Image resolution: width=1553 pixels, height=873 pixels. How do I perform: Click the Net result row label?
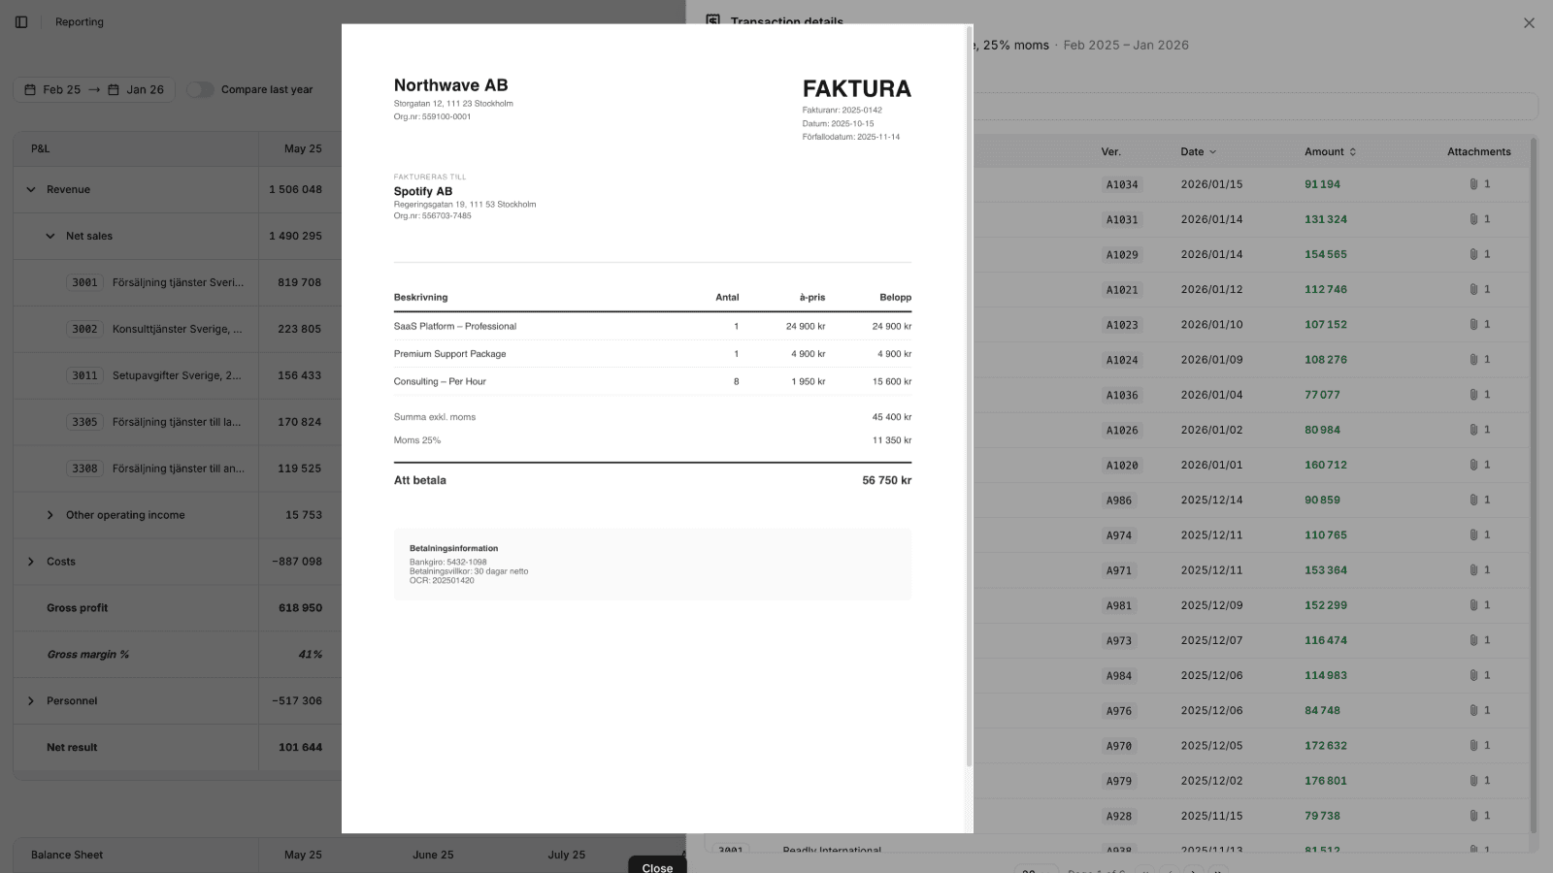[x=72, y=748]
